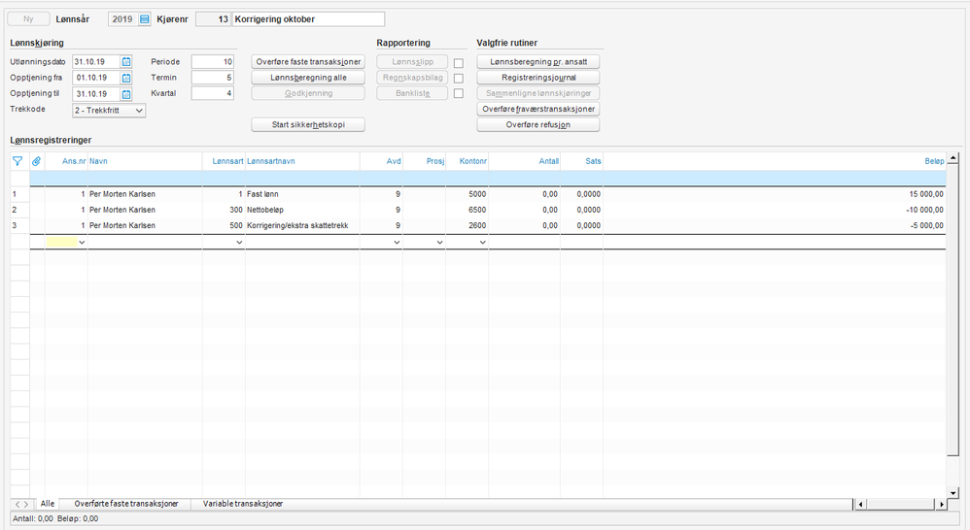Open calendar for Opptjening fra date
Viewport: 970px width, 530px height.
point(126,78)
